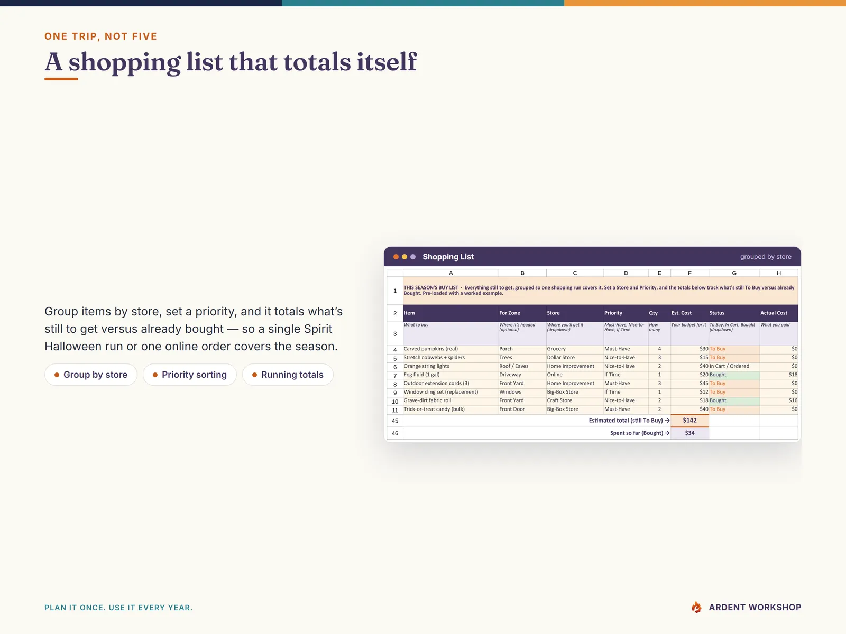Click the 'Qty' header cell
The height and width of the screenshot is (634, 846).
[659, 313]
